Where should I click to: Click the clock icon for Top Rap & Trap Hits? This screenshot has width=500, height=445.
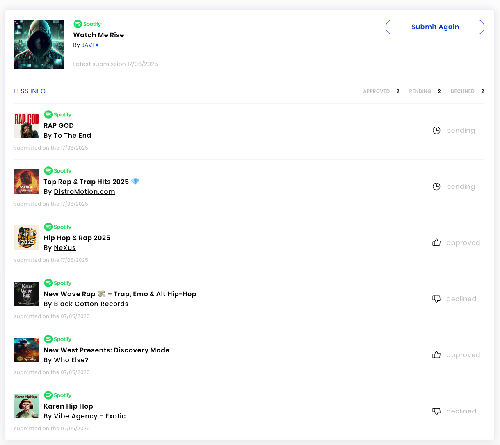click(436, 186)
